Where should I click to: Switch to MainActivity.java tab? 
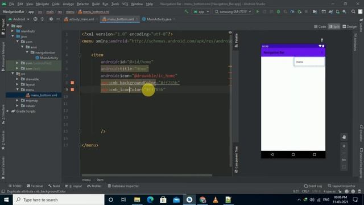(159, 19)
